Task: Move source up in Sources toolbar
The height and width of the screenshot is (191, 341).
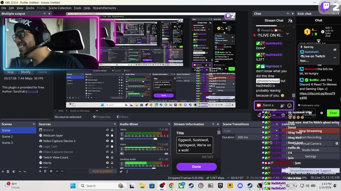Action: [57, 171]
